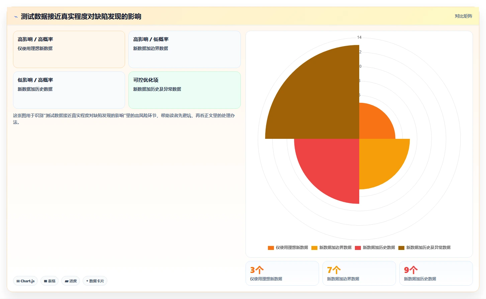This screenshot has width=486, height=299.
Task: Toggle legend swatch 新数据加历史及异常数据
Action: point(401,248)
